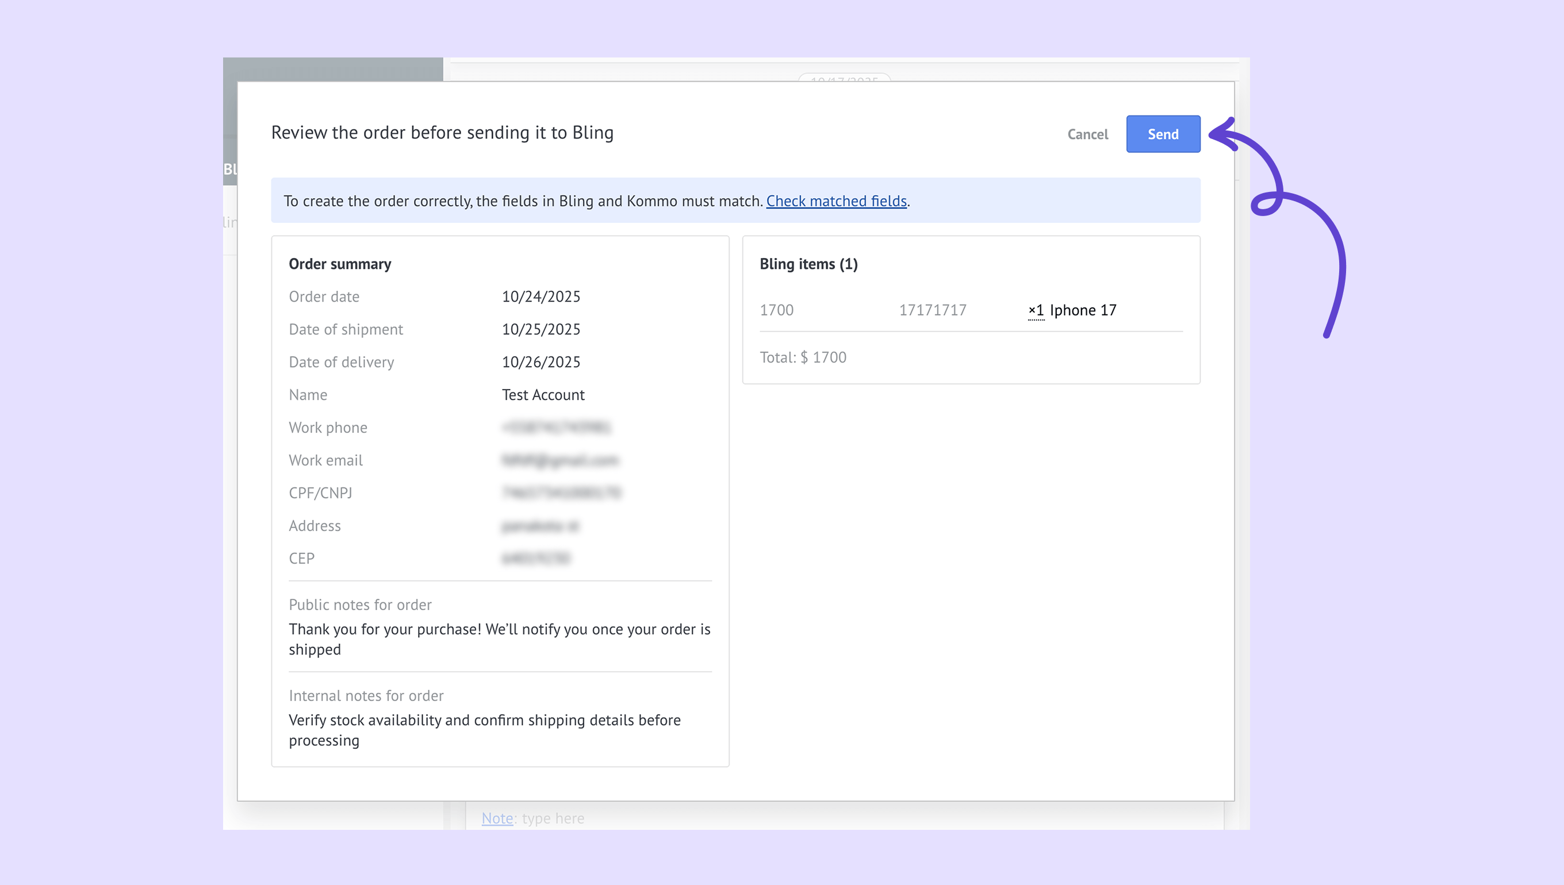Viewport: 1564px width, 885px height.
Task: Click the blue Send button
Action: pos(1163,134)
